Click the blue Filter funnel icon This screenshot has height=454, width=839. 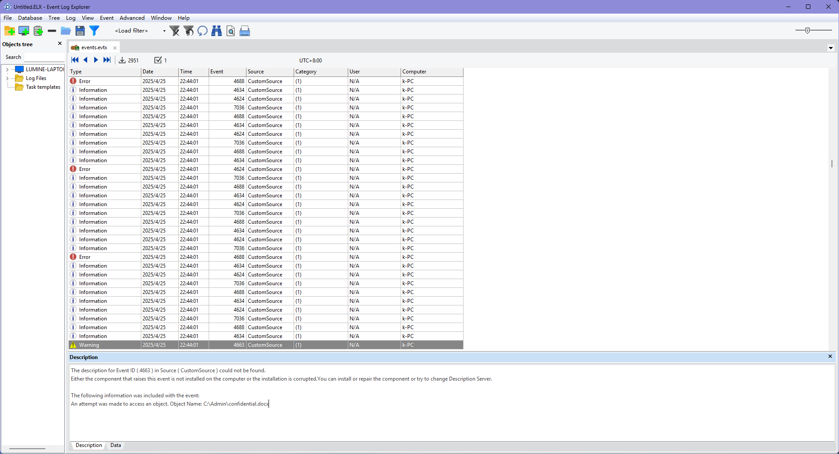point(94,31)
